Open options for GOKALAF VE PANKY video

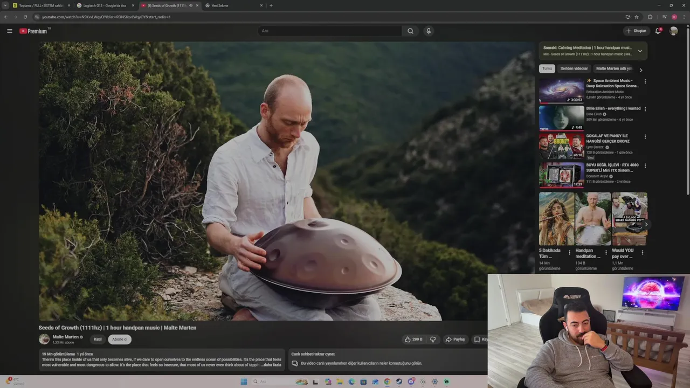pyautogui.click(x=645, y=136)
